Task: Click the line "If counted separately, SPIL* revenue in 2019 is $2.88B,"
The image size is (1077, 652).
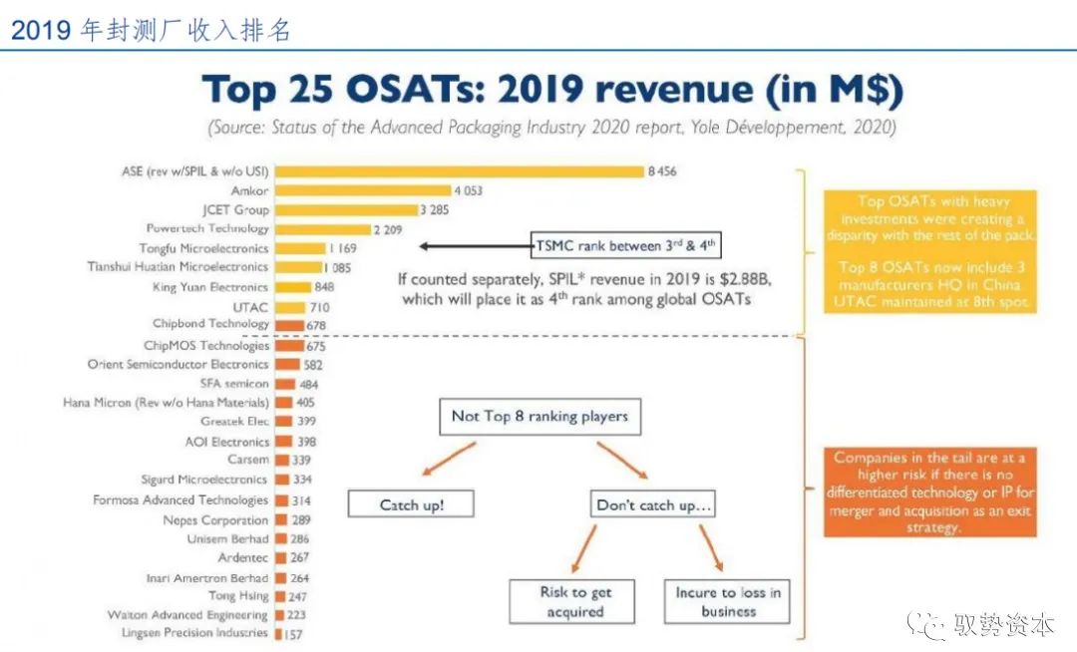Action: (585, 279)
